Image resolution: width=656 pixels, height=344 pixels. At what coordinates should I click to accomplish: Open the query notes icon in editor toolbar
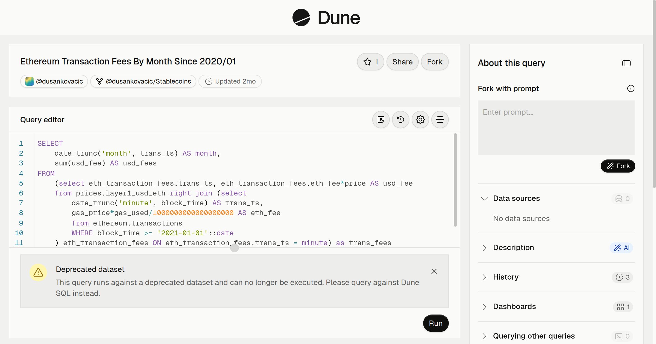coord(381,120)
